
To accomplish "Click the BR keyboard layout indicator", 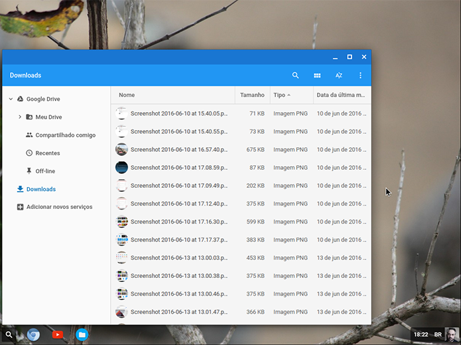I will (438, 334).
